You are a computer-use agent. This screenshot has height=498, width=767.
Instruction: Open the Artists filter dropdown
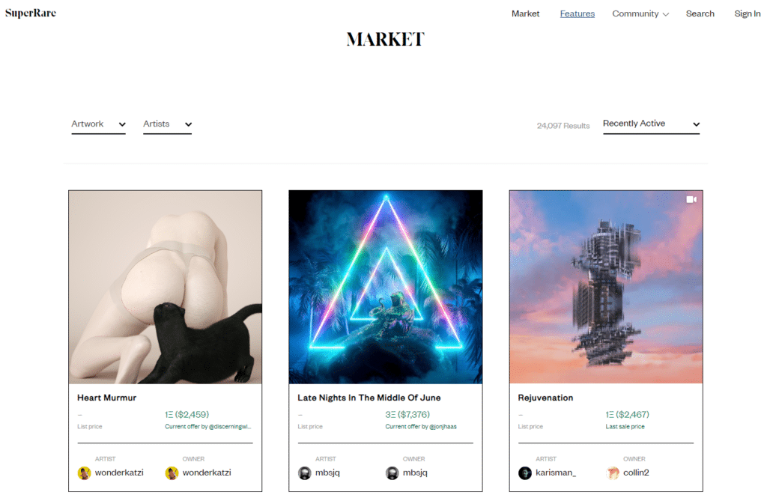click(167, 124)
